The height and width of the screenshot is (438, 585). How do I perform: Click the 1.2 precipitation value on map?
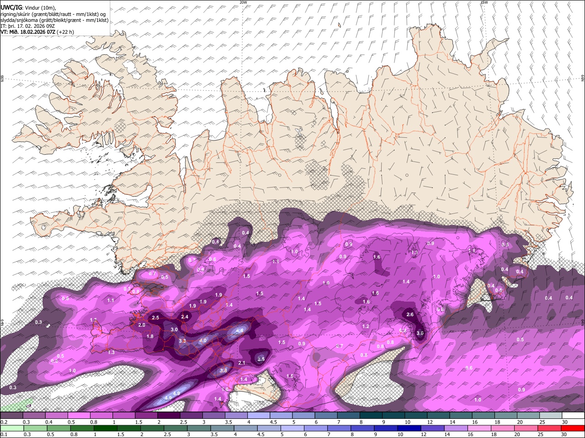coord(366,326)
